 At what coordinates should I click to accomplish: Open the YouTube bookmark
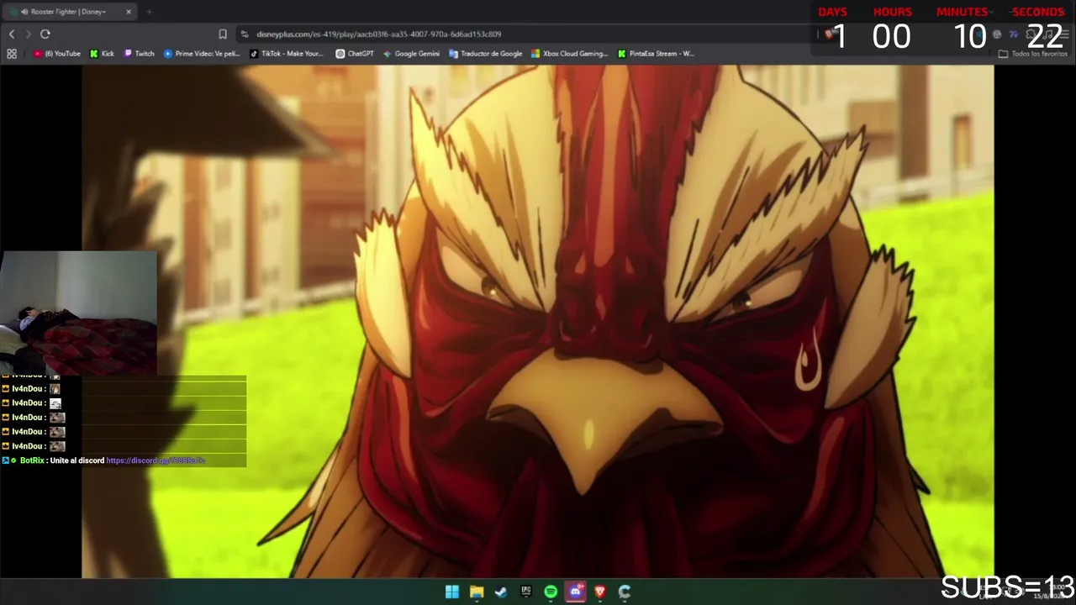57,54
